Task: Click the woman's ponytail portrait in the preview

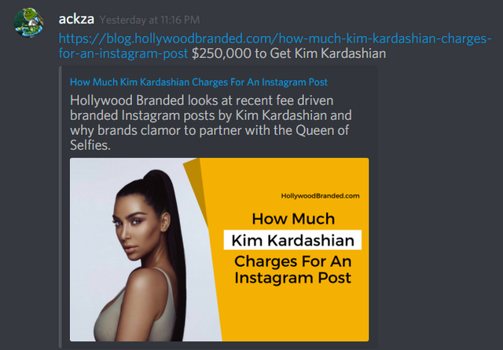Action: tap(145, 256)
